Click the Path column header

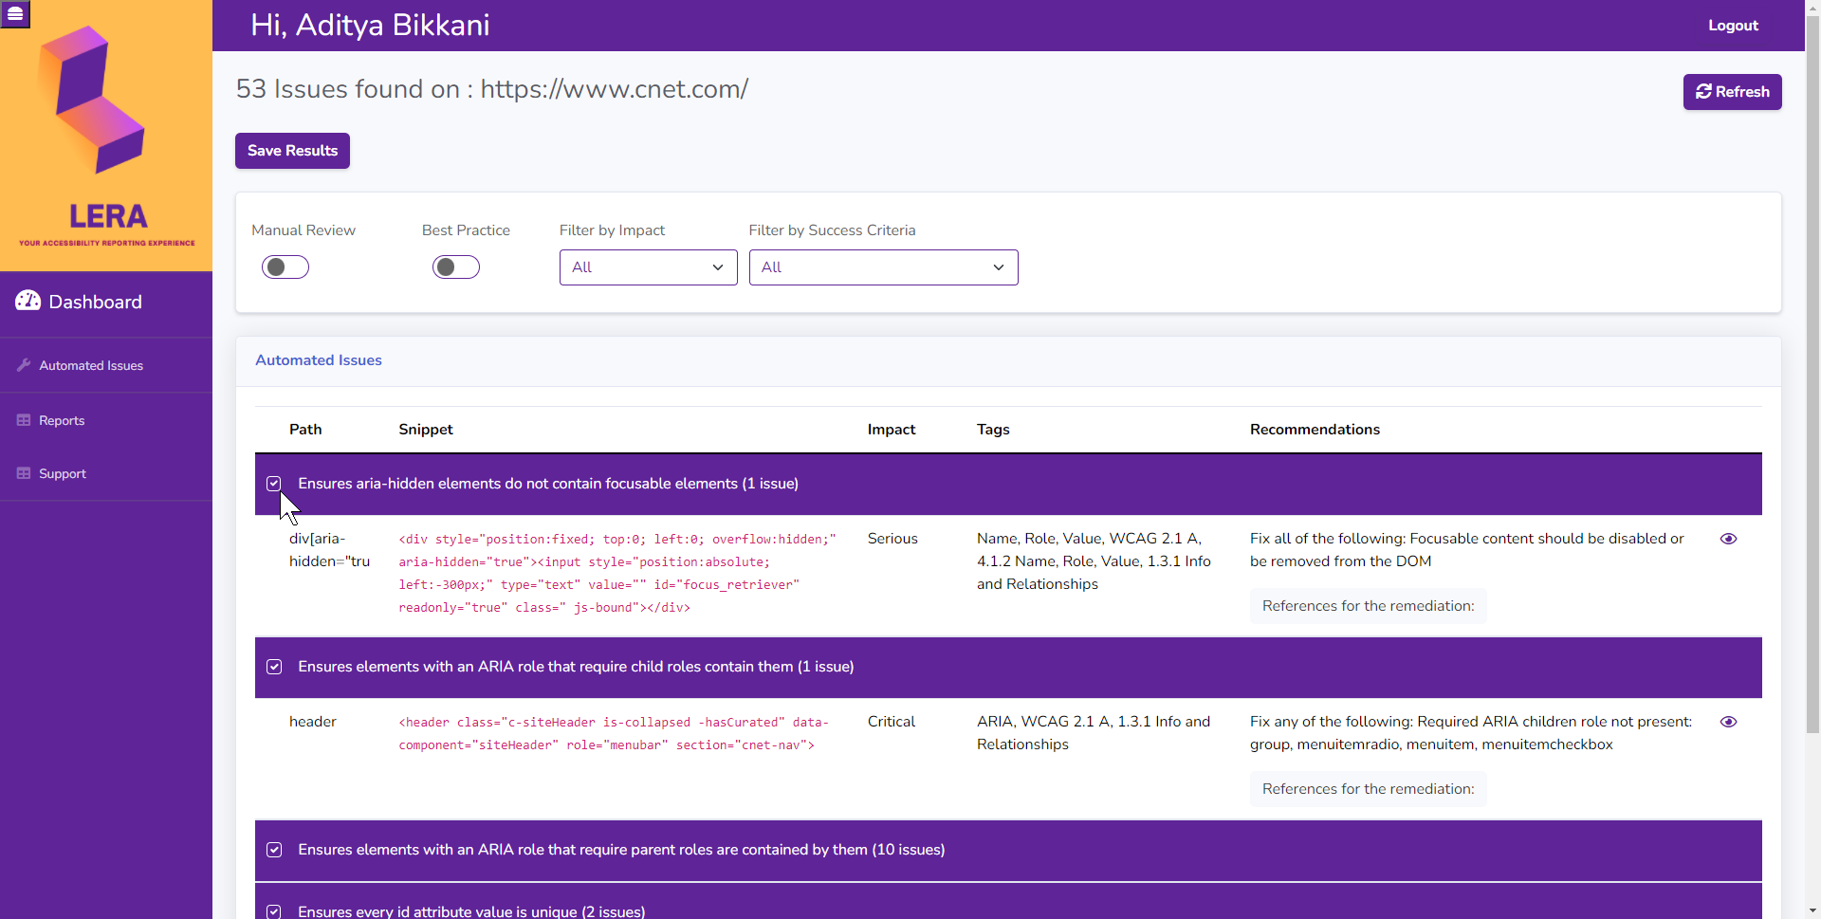tap(305, 430)
